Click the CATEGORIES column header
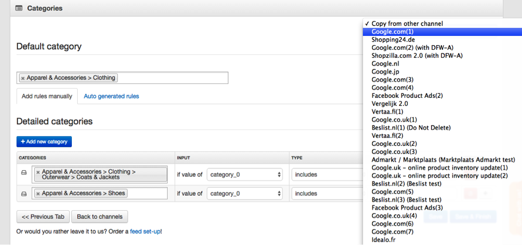522x245 pixels. [32, 158]
